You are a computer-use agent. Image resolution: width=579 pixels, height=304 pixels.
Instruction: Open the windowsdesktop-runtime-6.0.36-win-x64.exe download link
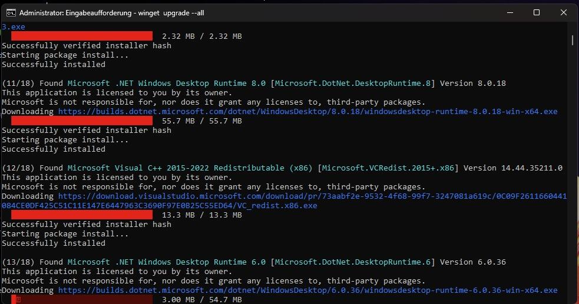(x=307, y=290)
